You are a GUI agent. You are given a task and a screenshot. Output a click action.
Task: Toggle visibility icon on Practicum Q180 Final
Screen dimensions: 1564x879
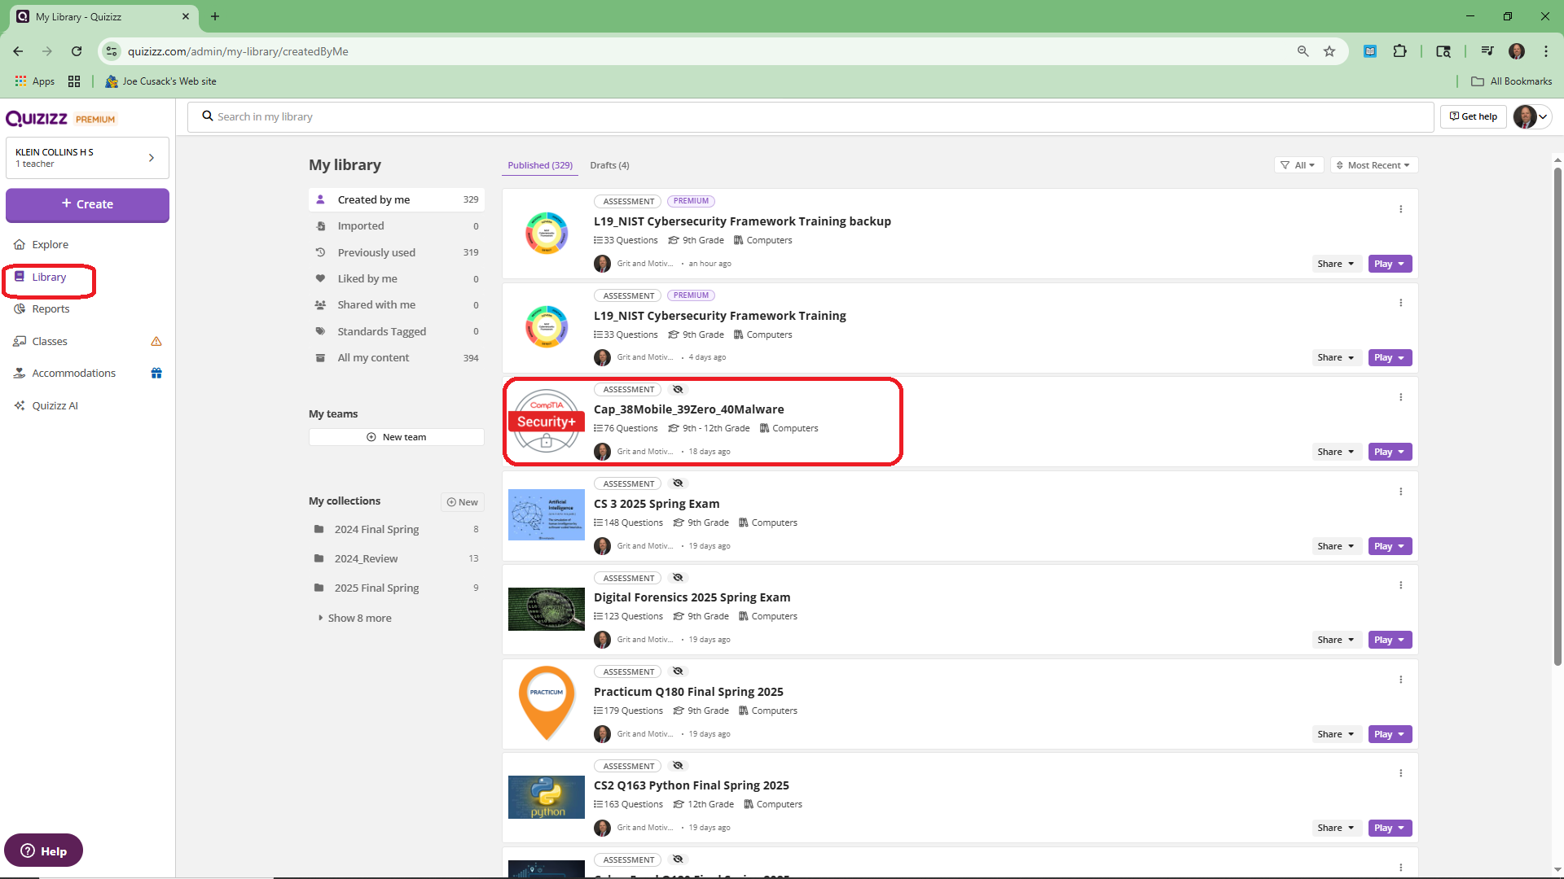pos(678,671)
